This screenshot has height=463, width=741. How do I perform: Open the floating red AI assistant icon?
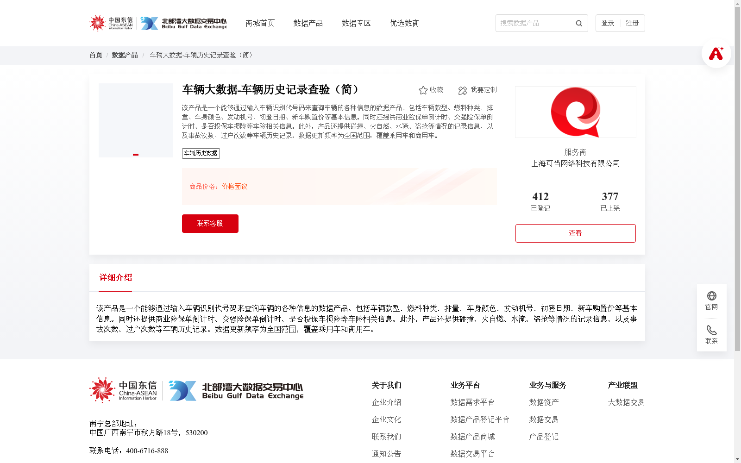[x=716, y=53]
